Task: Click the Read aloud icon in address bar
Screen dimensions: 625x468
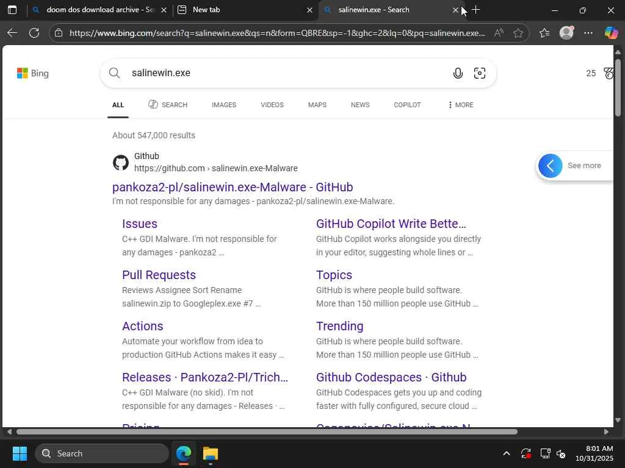Action: tap(499, 33)
